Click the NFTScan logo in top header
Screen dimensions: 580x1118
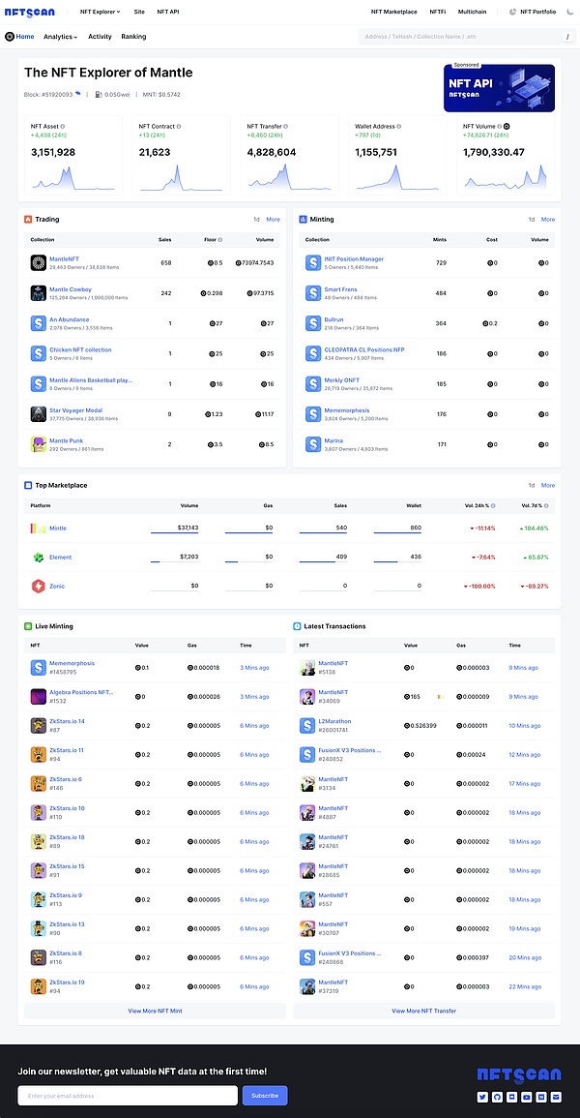[x=31, y=12]
